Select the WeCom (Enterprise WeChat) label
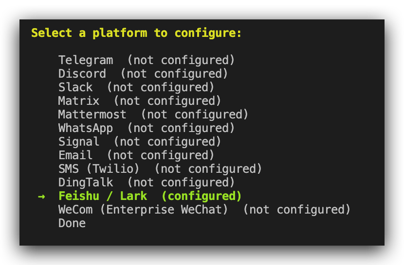The width and height of the screenshot is (404, 265). (x=144, y=210)
